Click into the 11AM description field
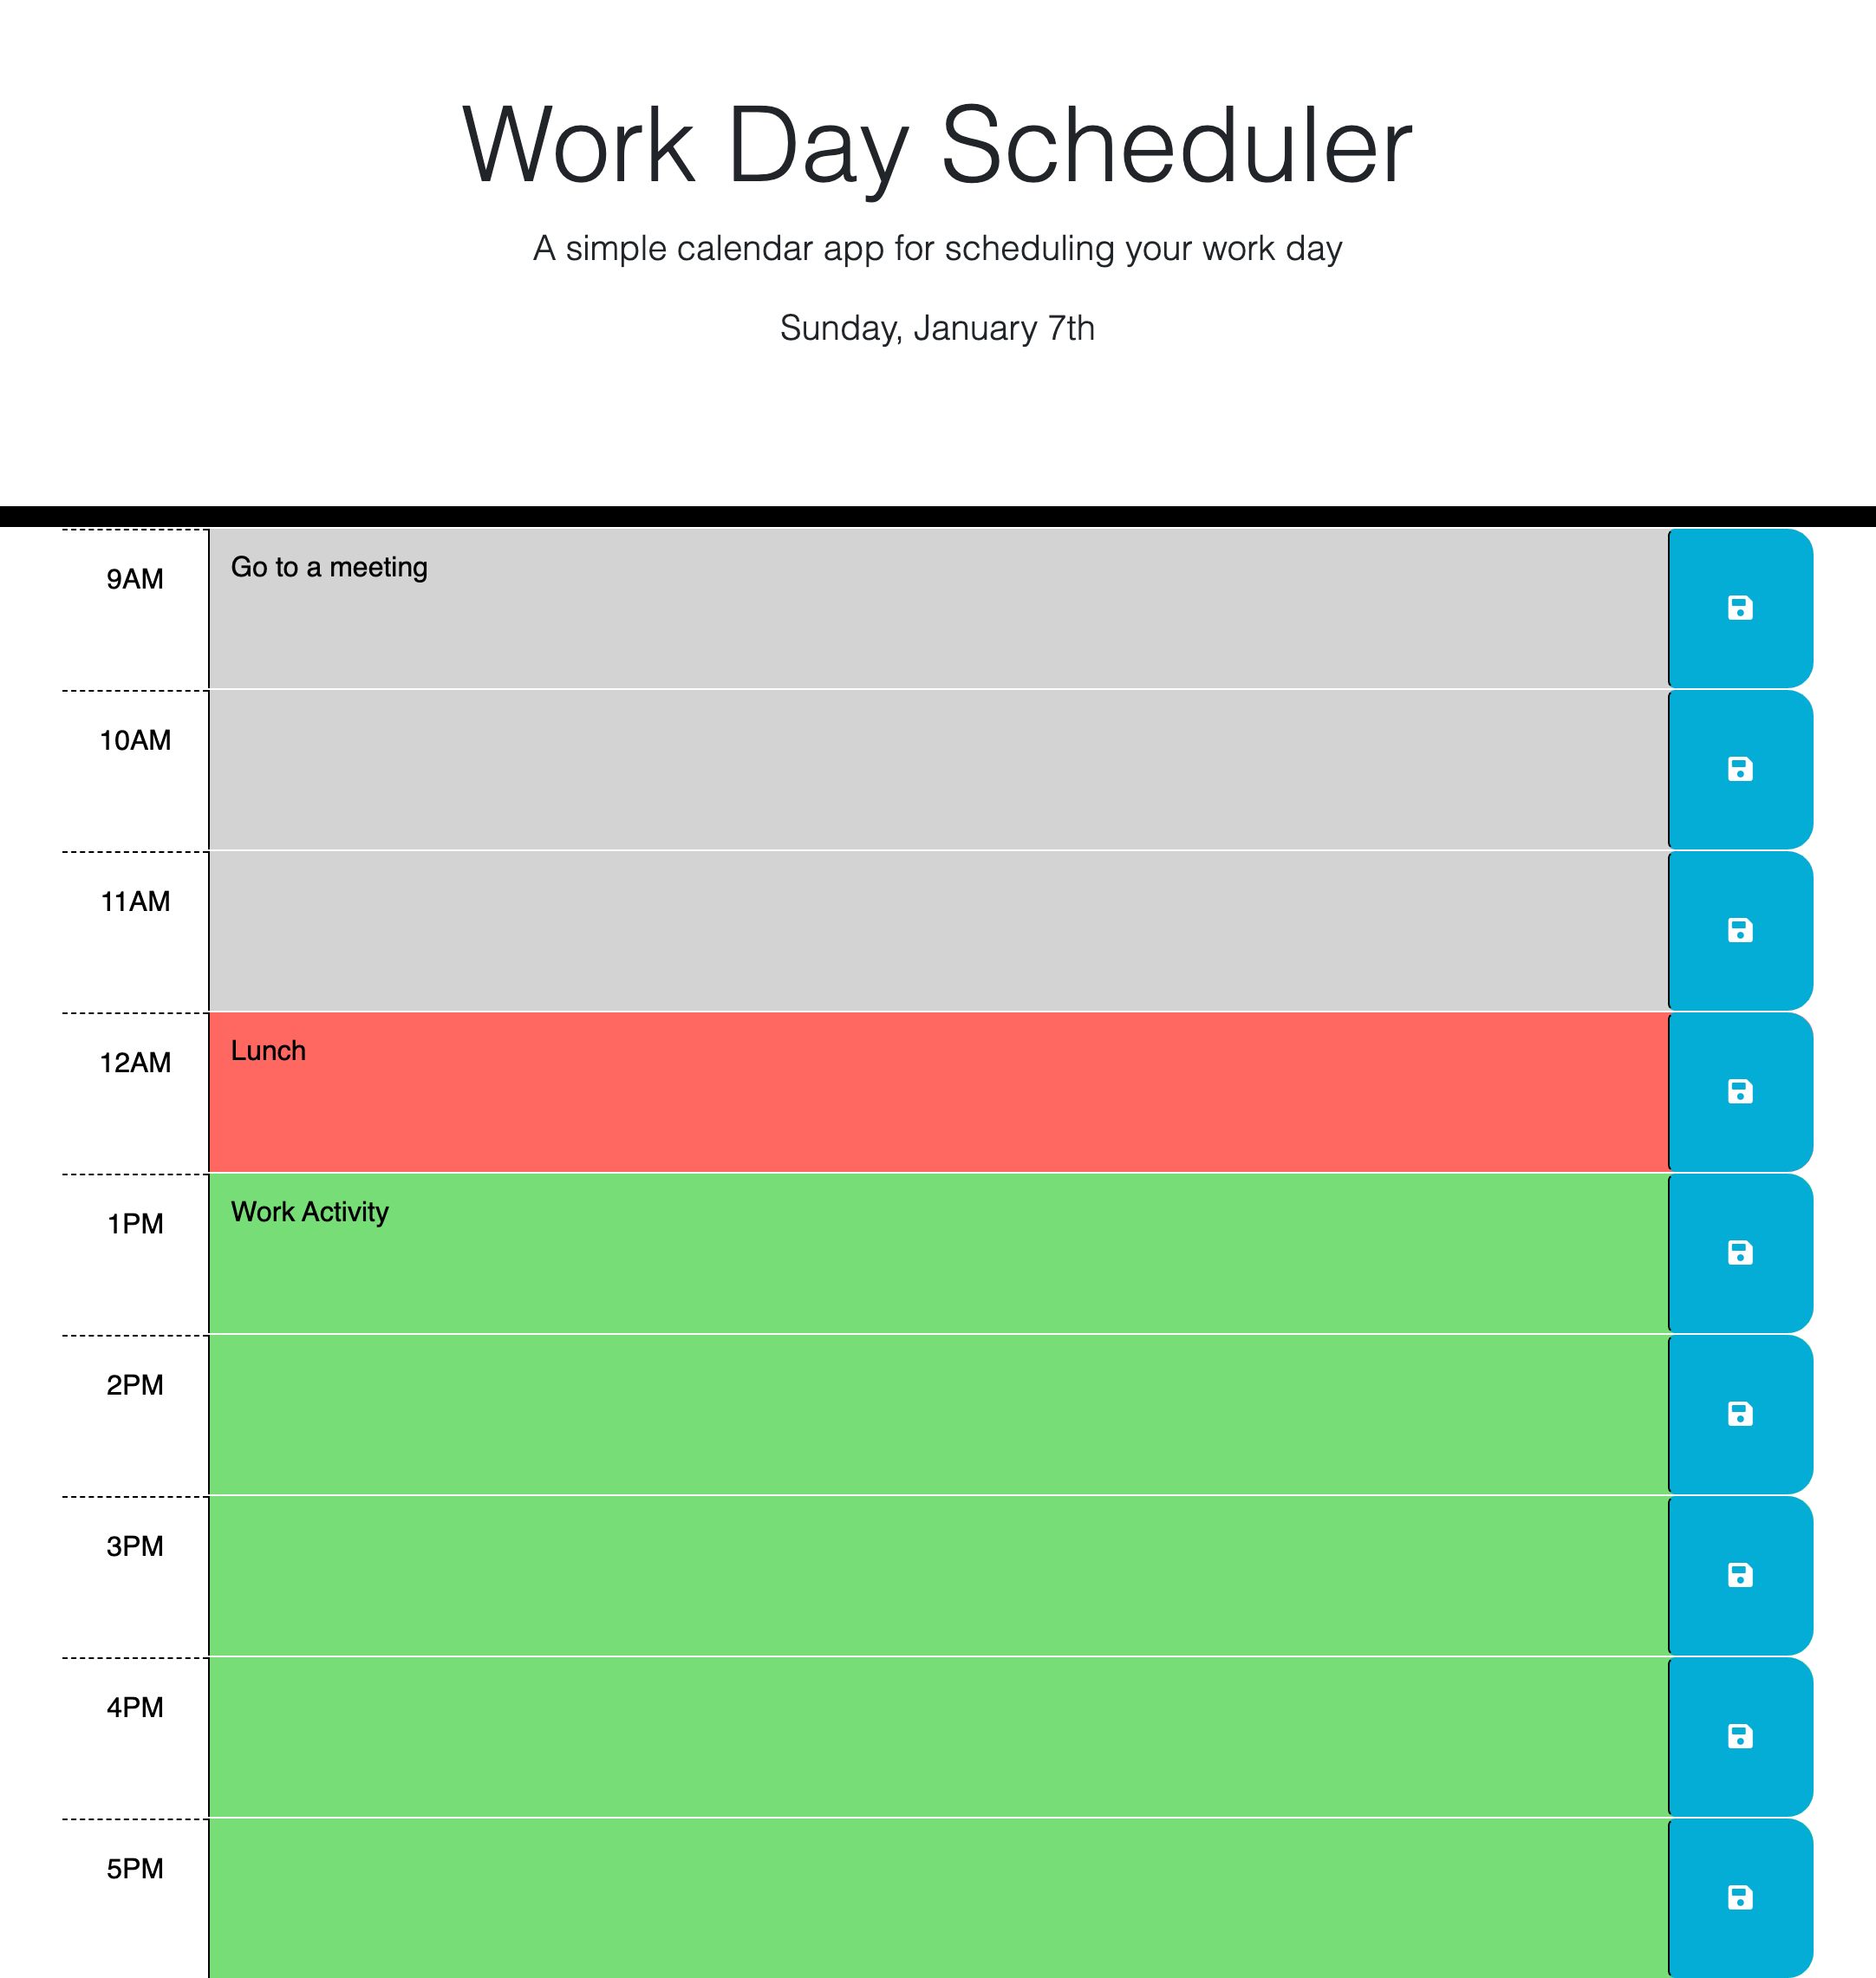The width and height of the screenshot is (1876, 1978). (938, 930)
